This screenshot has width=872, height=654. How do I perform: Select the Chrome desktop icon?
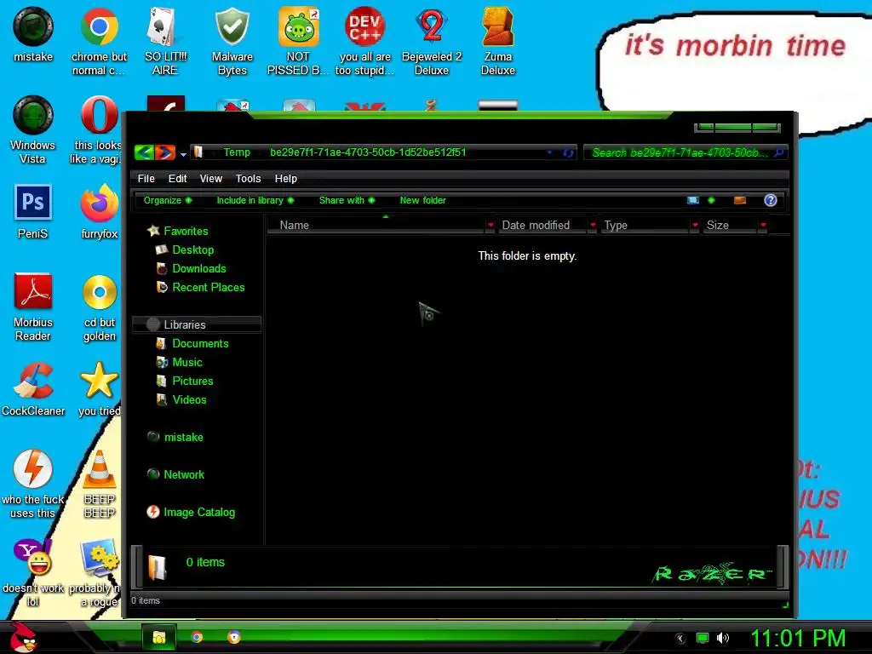click(x=99, y=41)
